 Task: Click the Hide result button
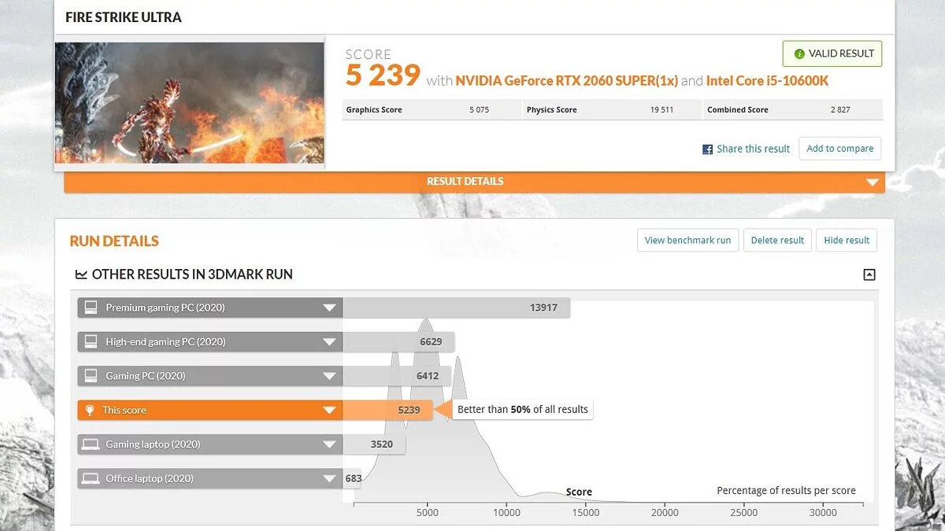[x=847, y=240]
